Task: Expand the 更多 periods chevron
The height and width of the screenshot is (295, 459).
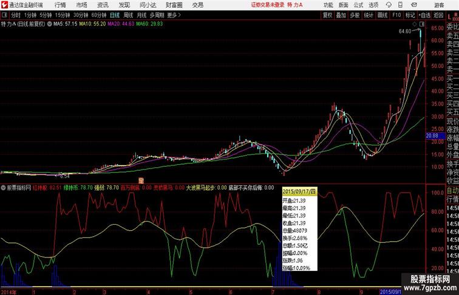Action: (x=180, y=15)
